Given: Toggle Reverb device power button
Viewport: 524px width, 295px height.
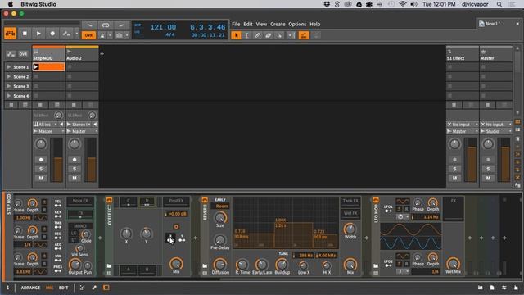Looking at the screenshot, I should coord(205,200).
